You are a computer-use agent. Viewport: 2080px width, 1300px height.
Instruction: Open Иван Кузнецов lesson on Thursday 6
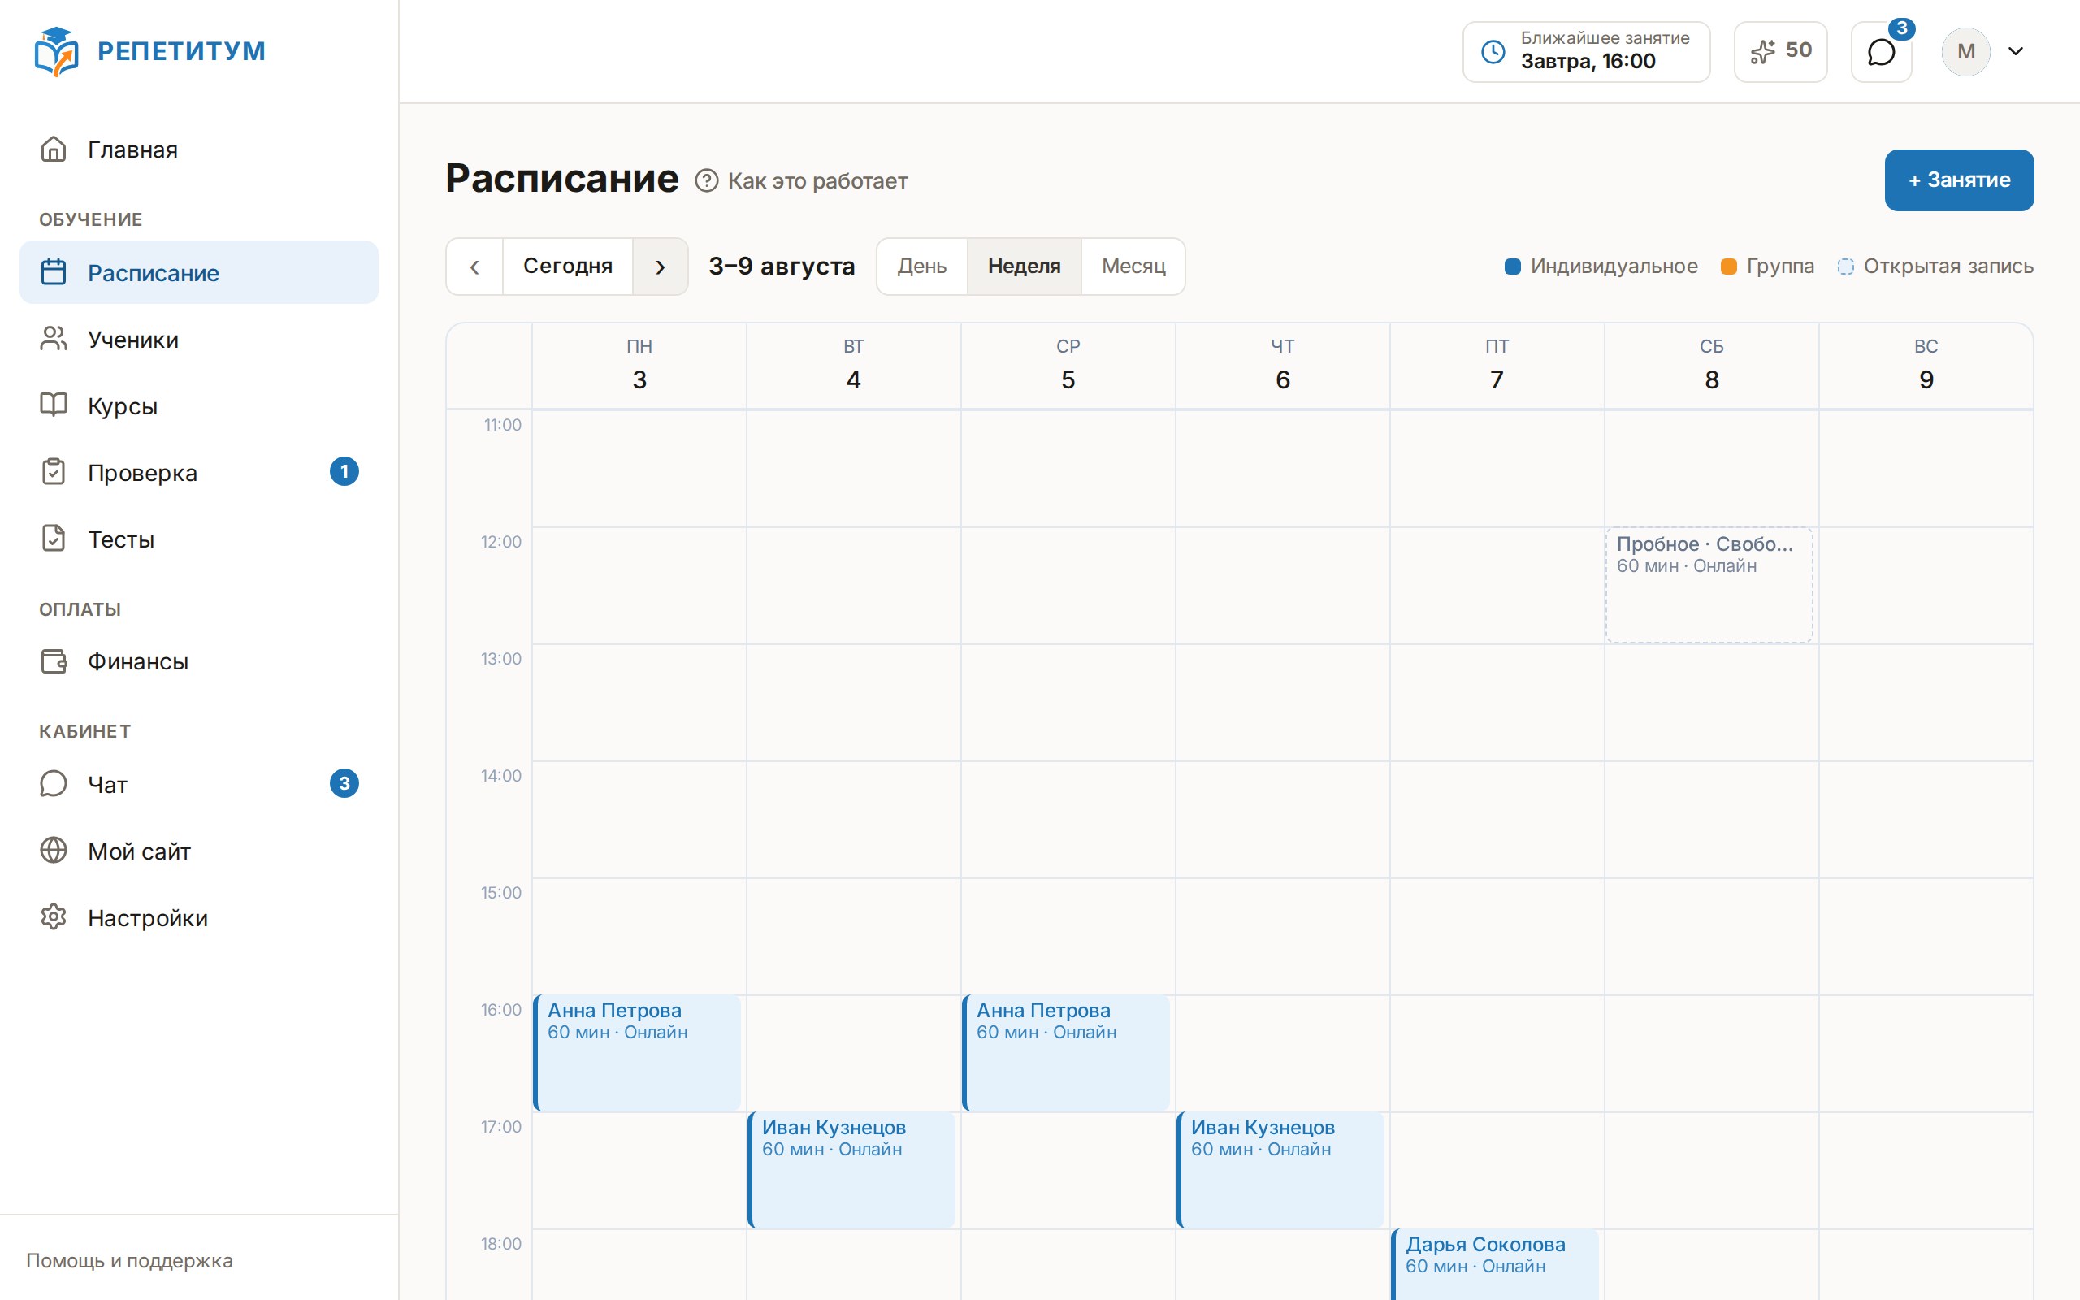tap(1280, 1170)
